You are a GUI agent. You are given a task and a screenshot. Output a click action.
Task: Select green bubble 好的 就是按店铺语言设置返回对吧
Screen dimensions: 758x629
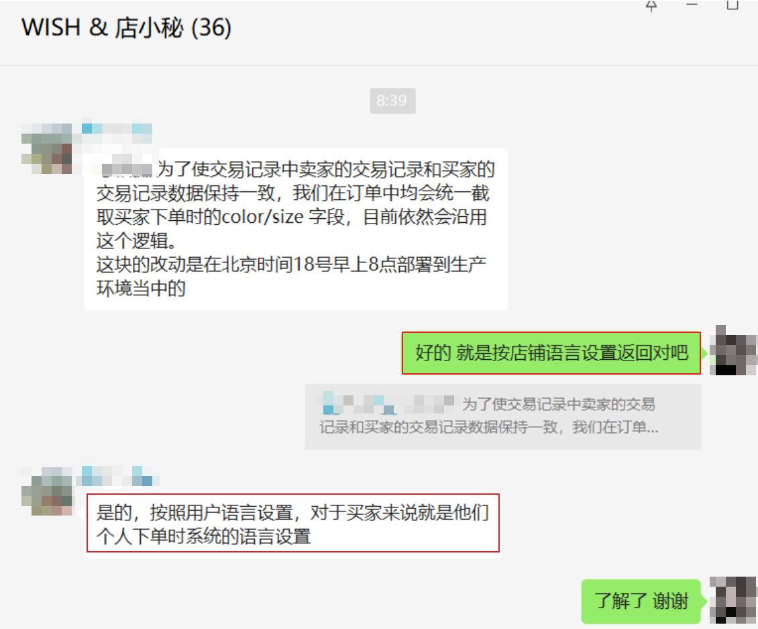coord(551,352)
